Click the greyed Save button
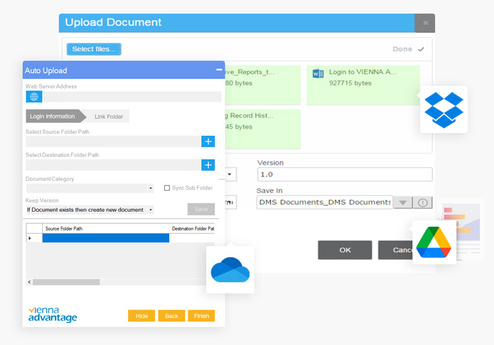Viewport: 494px width, 345px height. (201, 209)
